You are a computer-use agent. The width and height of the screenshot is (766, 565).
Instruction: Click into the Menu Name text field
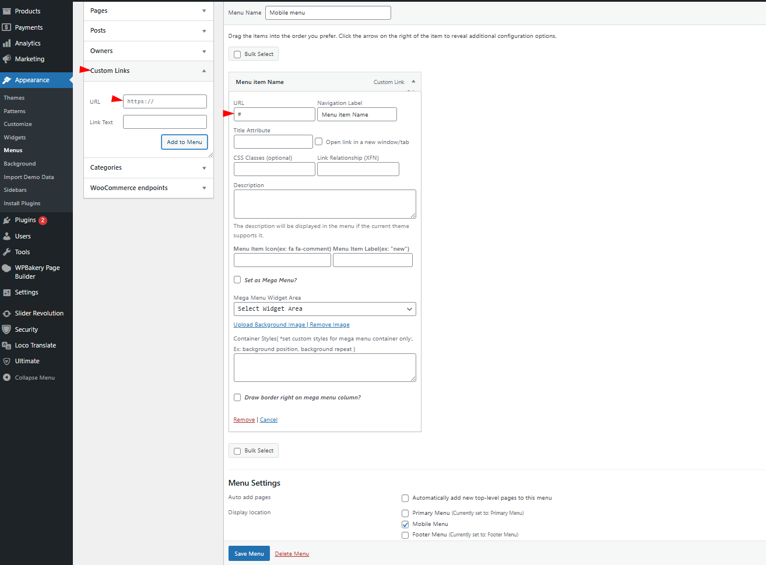[328, 13]
